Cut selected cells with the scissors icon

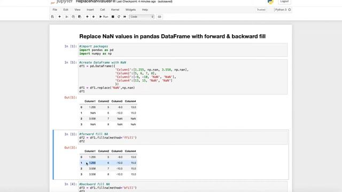point(67,17)
